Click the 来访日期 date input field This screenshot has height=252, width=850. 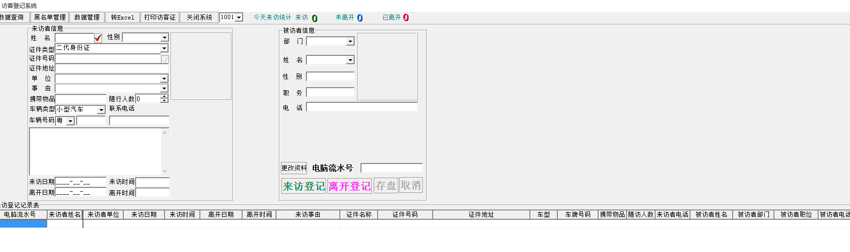click(x=81, y=182)
